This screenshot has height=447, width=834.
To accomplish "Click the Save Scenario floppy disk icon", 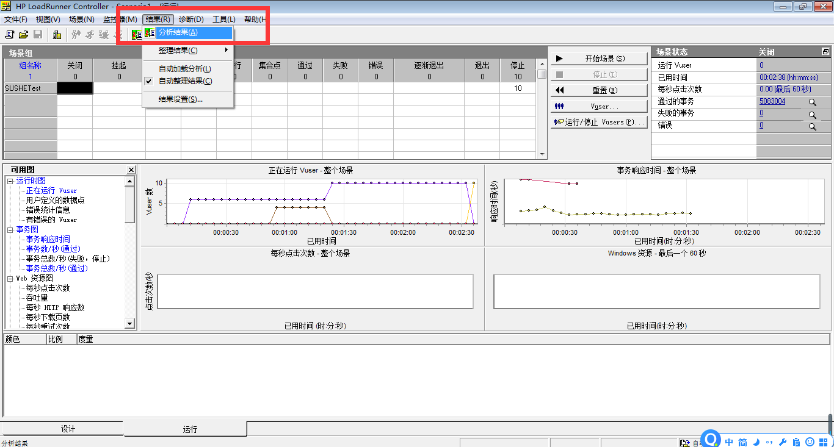I will (38, 35).
